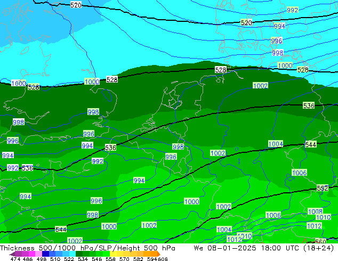Click the 606 legend value

(x=163, y=259)
